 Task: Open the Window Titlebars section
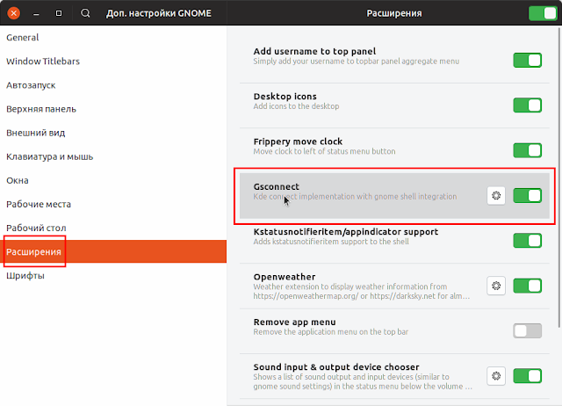[x=113, y=62]
